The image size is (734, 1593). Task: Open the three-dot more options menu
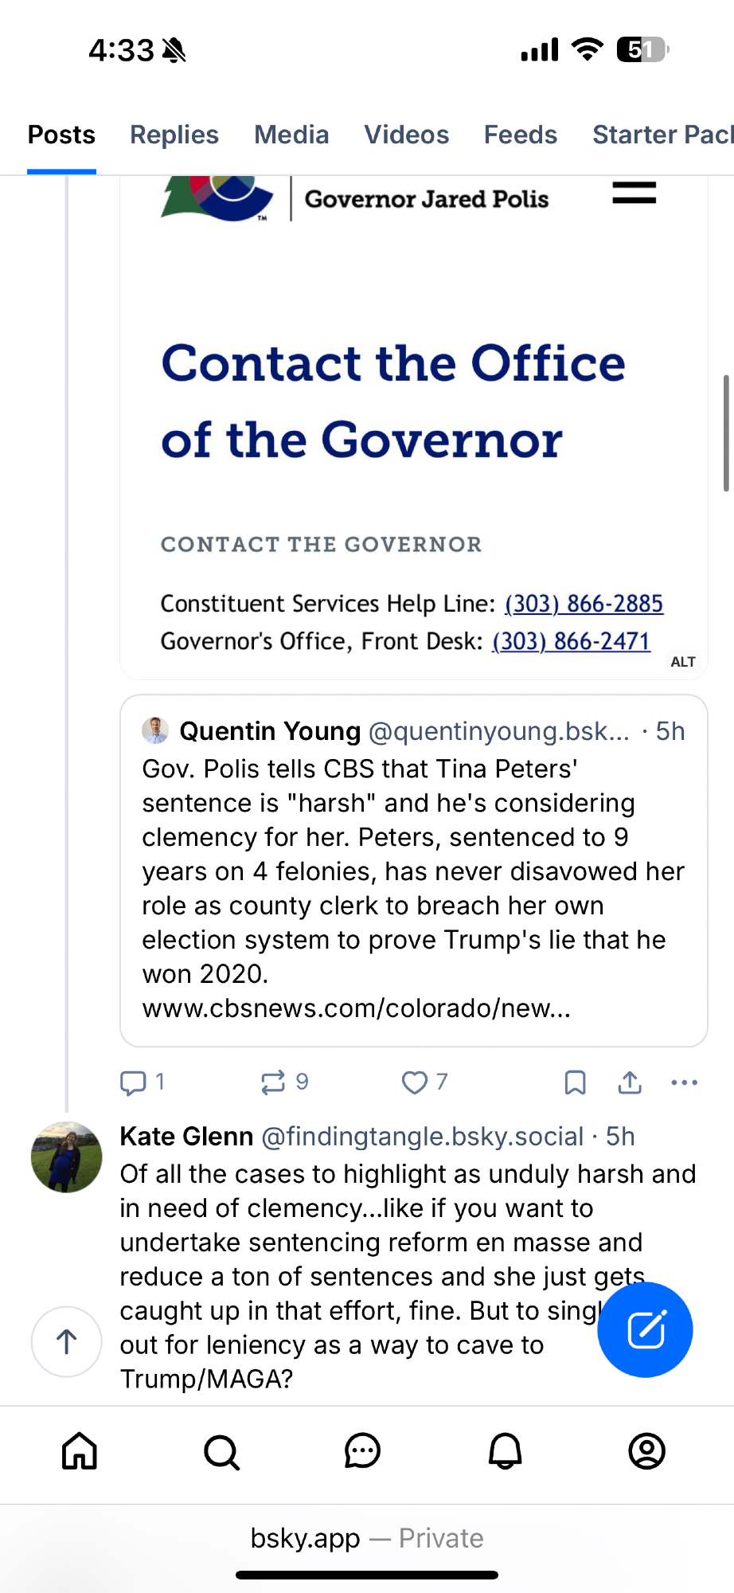(684, 1082)
